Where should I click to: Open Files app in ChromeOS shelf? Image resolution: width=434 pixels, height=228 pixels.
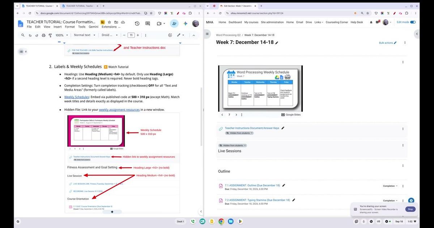click(231, 221)
